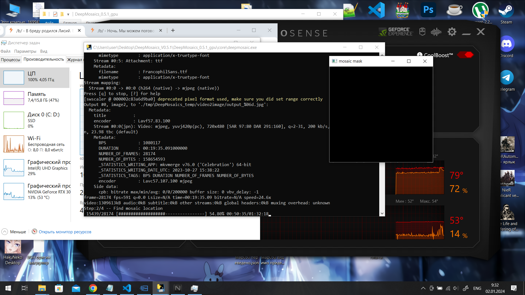Open the Файл menu in Task Manager
The height and width of the screenshot is (295, 525).
tap(5, 51)
